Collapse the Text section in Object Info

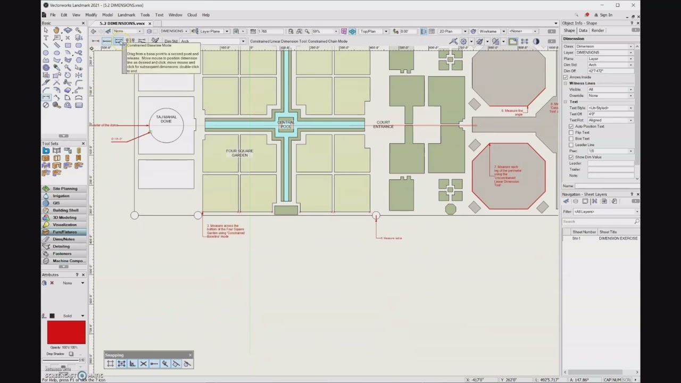566,102
